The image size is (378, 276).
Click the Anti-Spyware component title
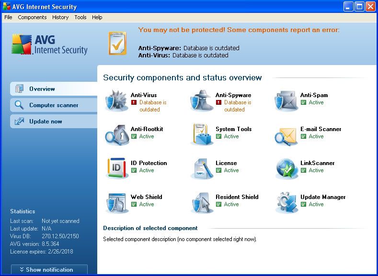(233, 95)
